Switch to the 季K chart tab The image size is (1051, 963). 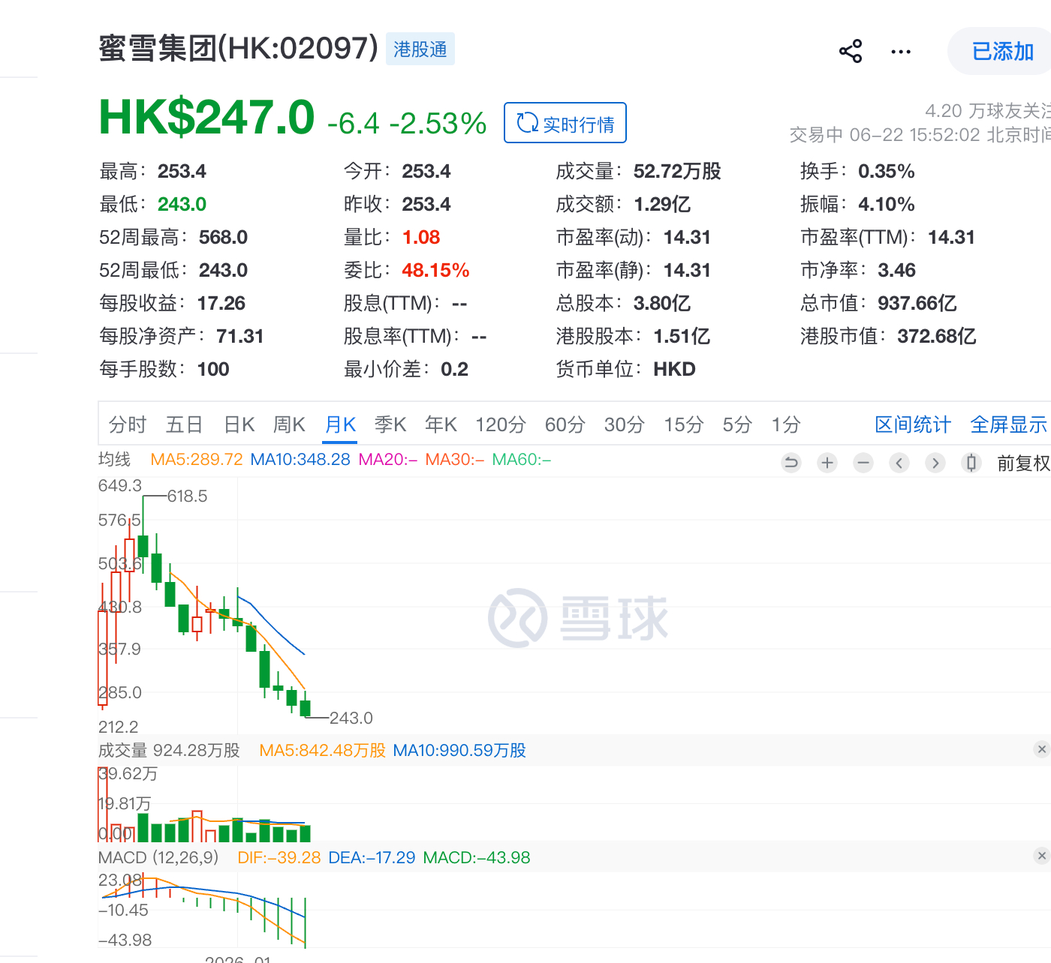(390, 424)
